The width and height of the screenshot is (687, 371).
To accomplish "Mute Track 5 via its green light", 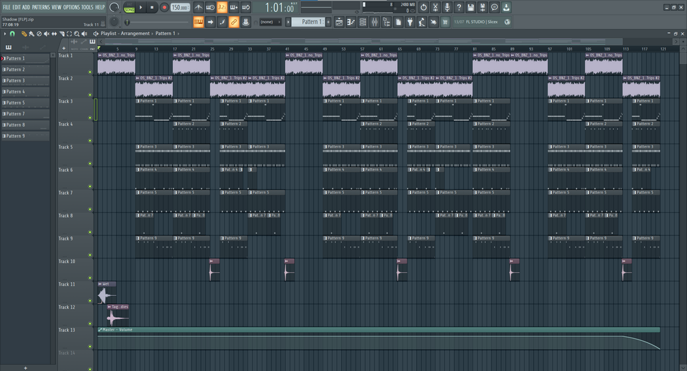I will [90, 163].
